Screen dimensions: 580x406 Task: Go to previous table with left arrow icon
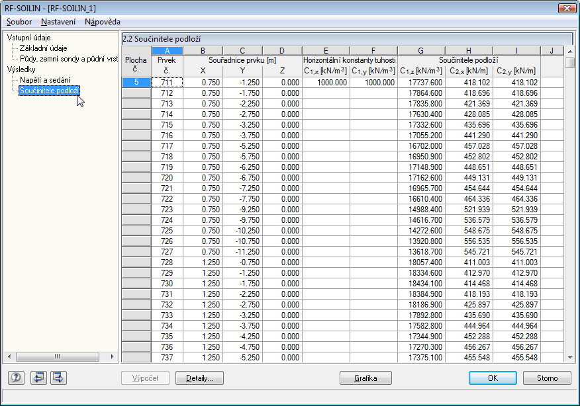tap(38, 378)
